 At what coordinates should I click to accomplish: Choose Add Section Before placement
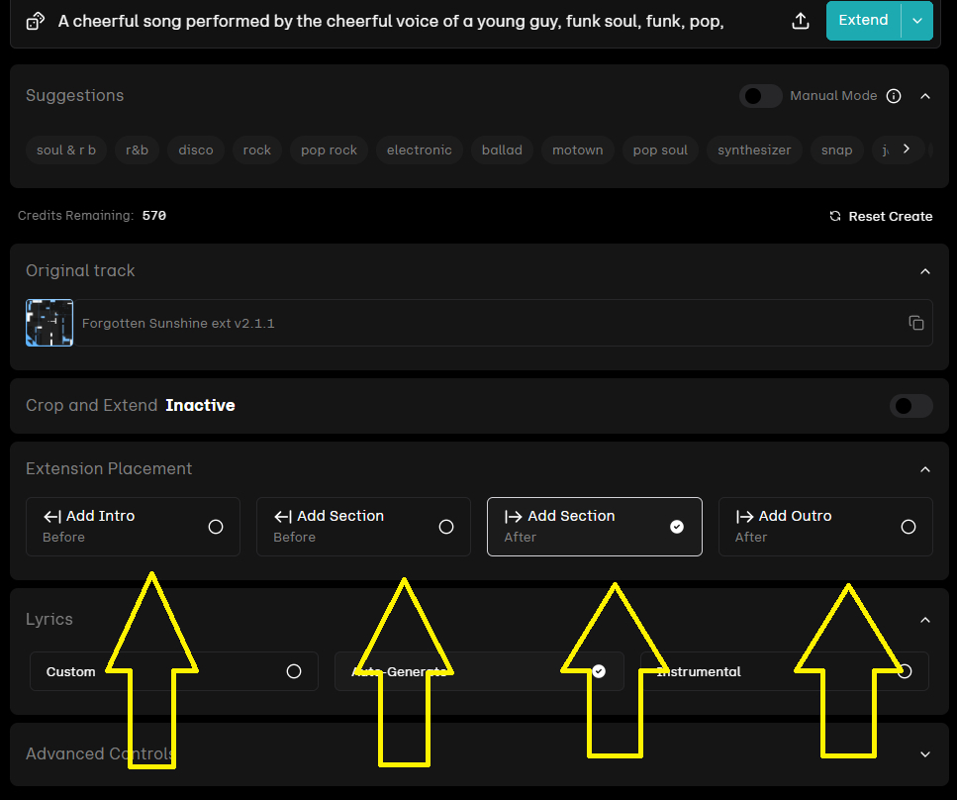(x=363, y=527)
